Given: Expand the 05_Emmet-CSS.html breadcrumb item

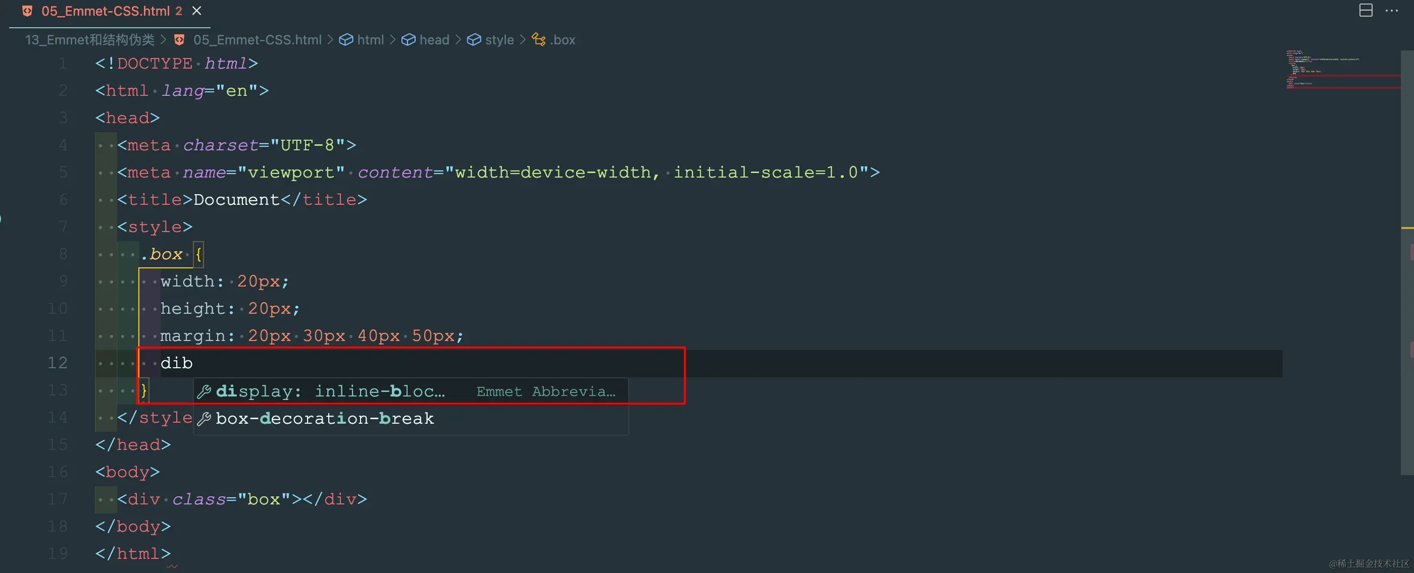Looking at the screenshot, I should coord(257,40).
